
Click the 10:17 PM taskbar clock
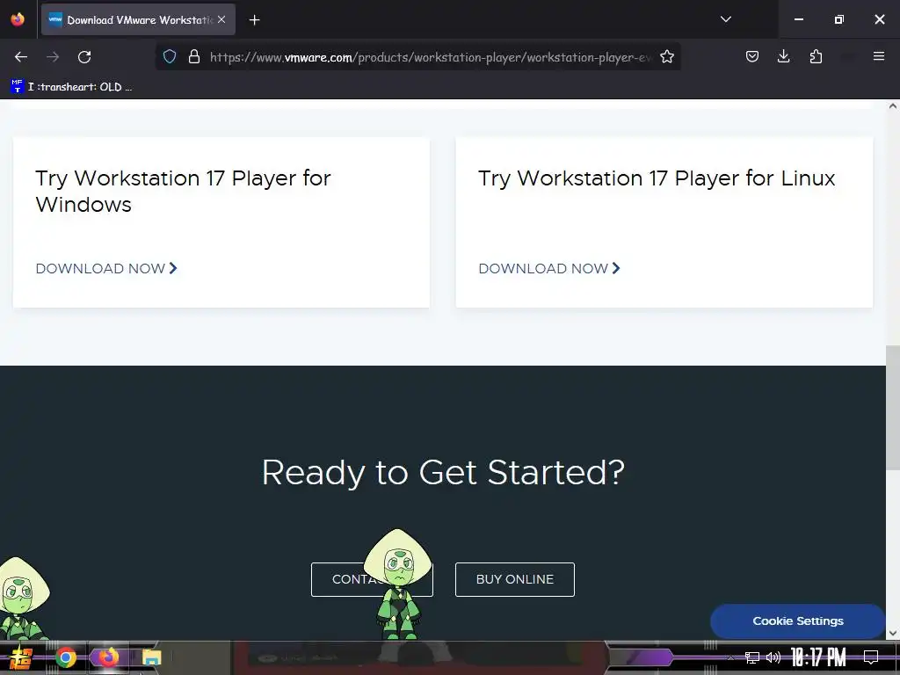[818, 657]
